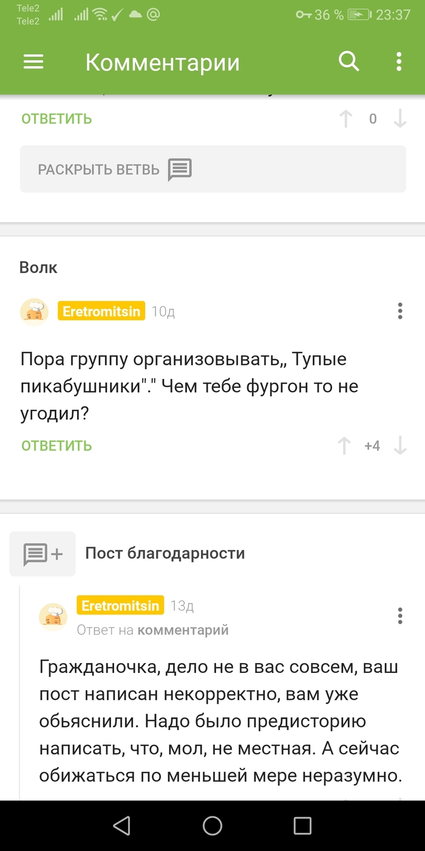The image size is (425, 851).
Task: Open the header three-dot overflow menu
Action: coord(399,61)
